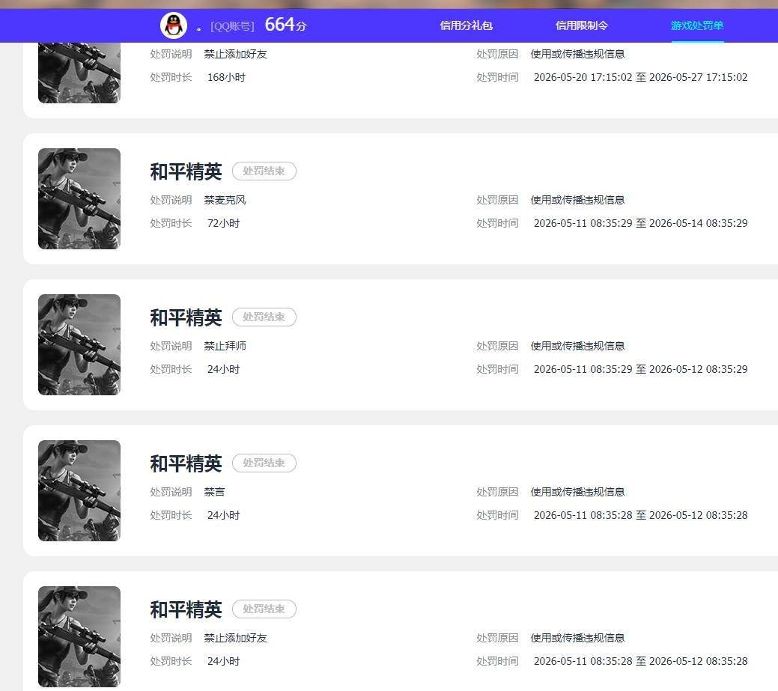
Task: Click 处罚结束 badge on 禁麦克风 card
Action: point(264,171)
